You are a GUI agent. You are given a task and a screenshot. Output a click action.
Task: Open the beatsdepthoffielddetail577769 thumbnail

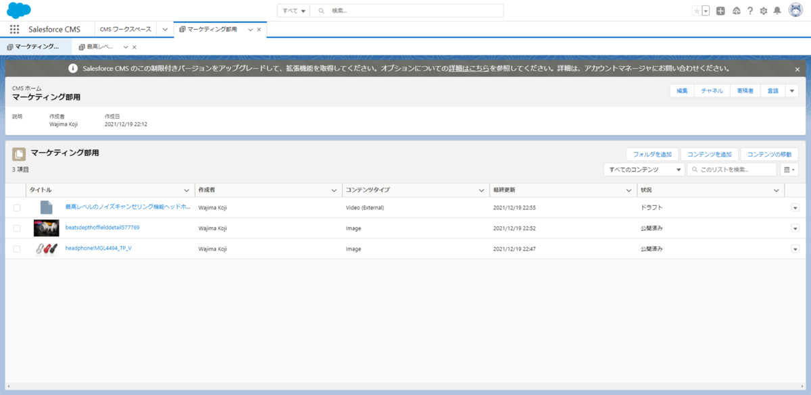(46, 228)
